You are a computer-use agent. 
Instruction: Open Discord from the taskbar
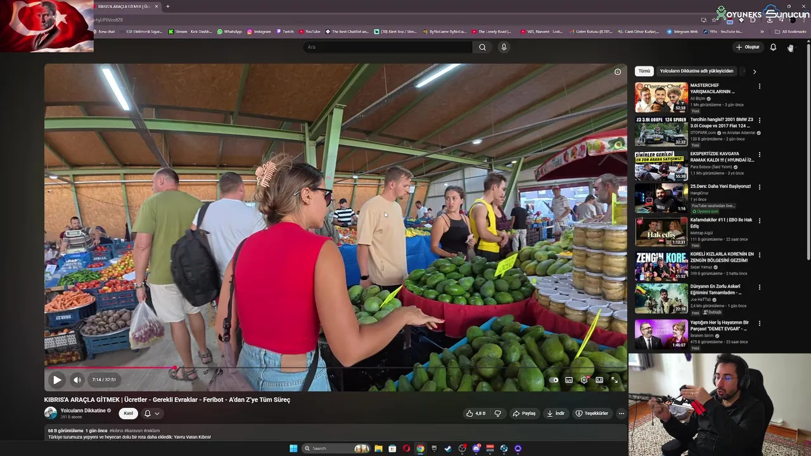click(x=476, y=448)
